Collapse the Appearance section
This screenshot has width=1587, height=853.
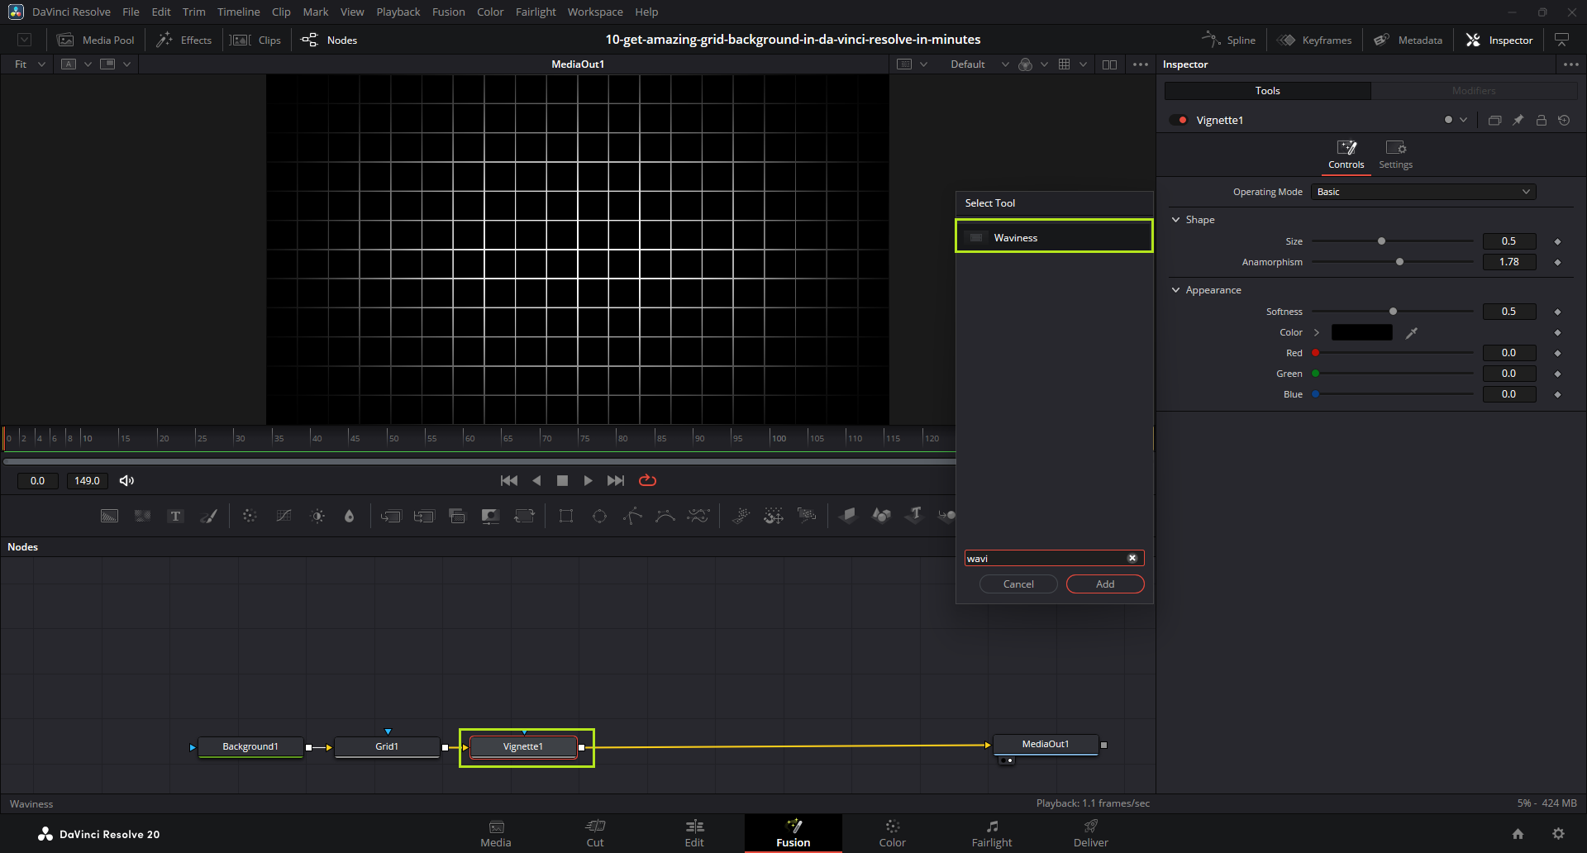coord(1176,290)
